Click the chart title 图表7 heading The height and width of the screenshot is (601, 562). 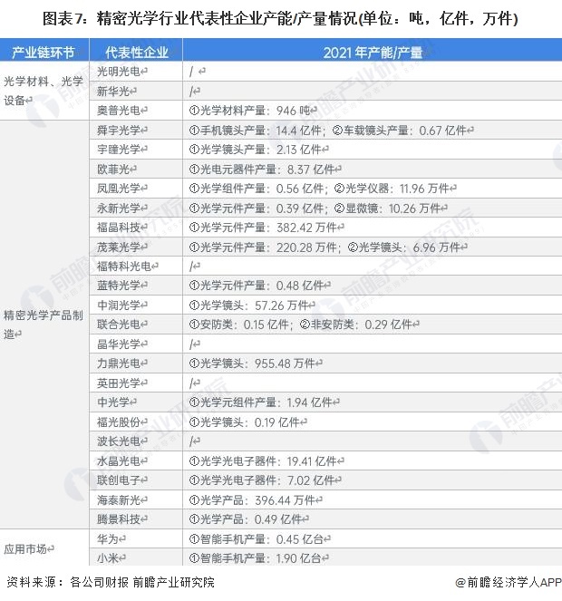tap(280, 18)
